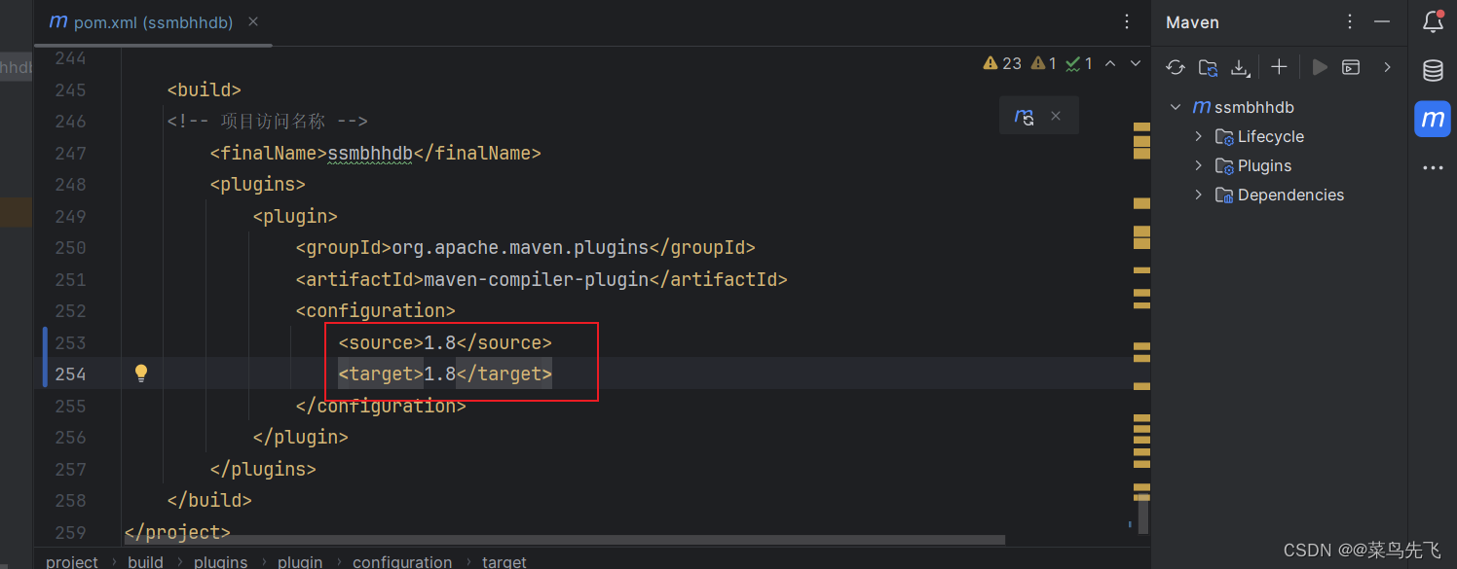Screen dimensions: 1457x569
Task: Click breadcrumb 'configuration'
Action: pyautogui.click(x=402, y=561)
